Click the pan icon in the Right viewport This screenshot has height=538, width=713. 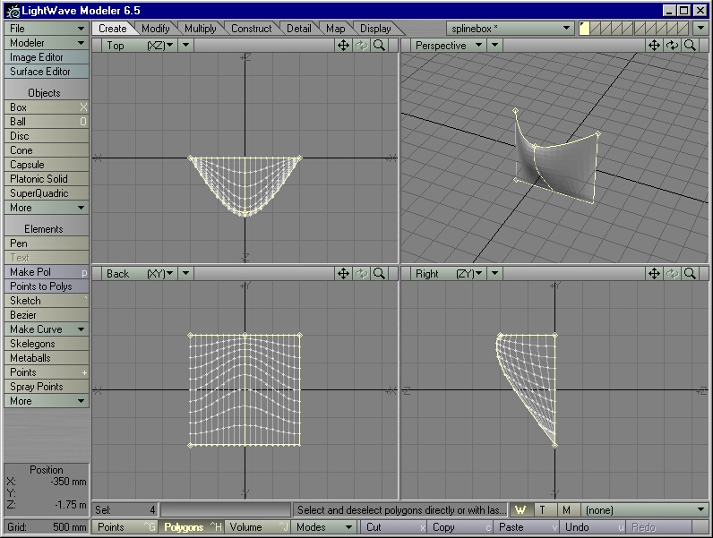[654, 273]
